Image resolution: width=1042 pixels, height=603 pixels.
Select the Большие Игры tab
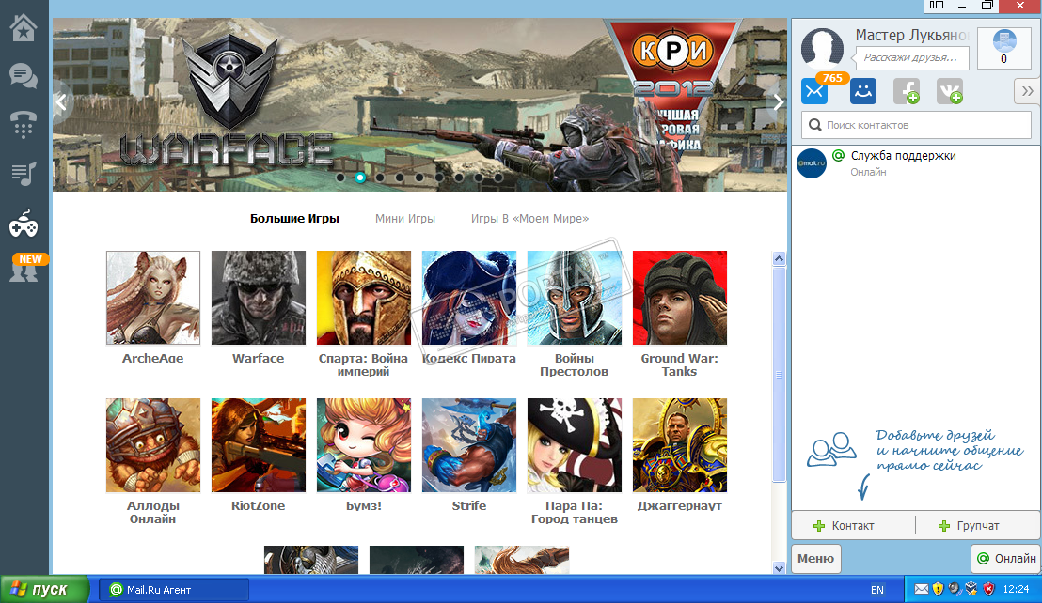[294, 218]
